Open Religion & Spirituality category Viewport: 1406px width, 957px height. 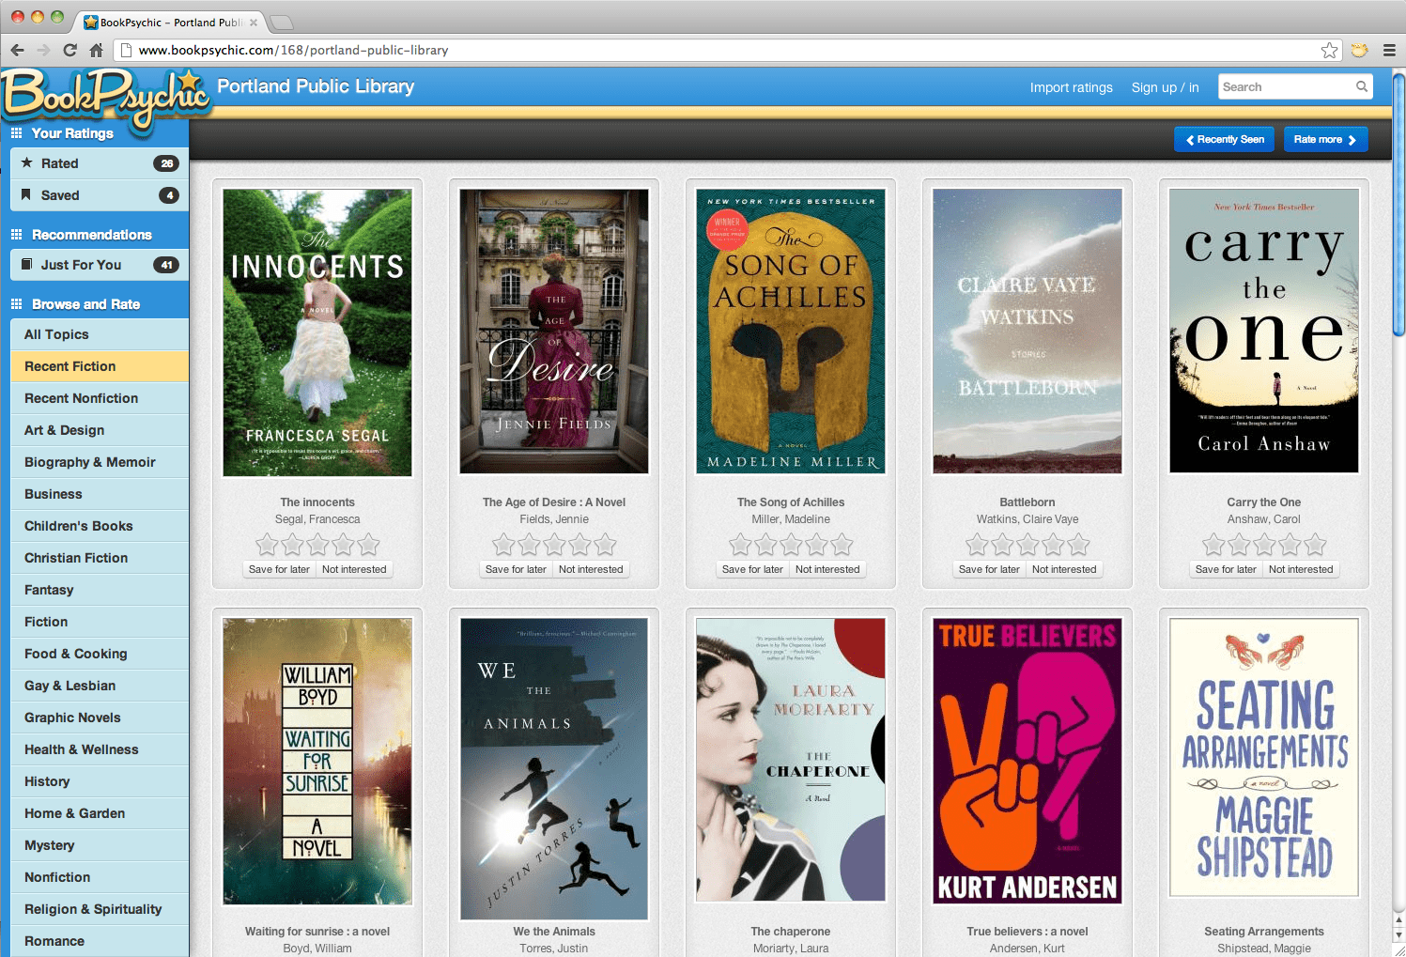pyautogui.click(x=100, y=909)
